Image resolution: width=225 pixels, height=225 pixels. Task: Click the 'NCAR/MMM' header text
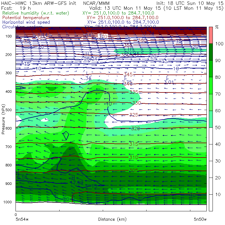point(96,3)
